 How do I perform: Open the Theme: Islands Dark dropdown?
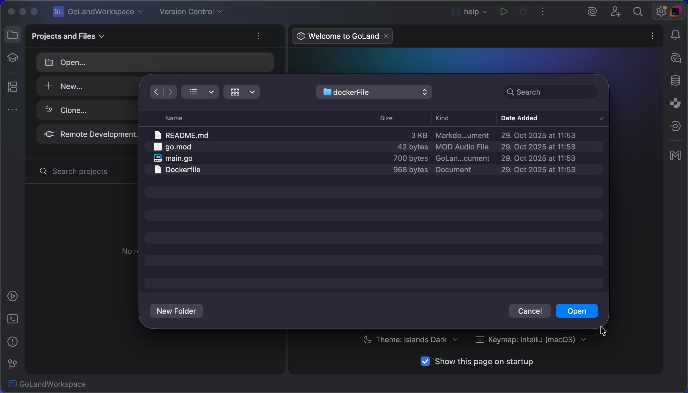[x=411, y=340]
